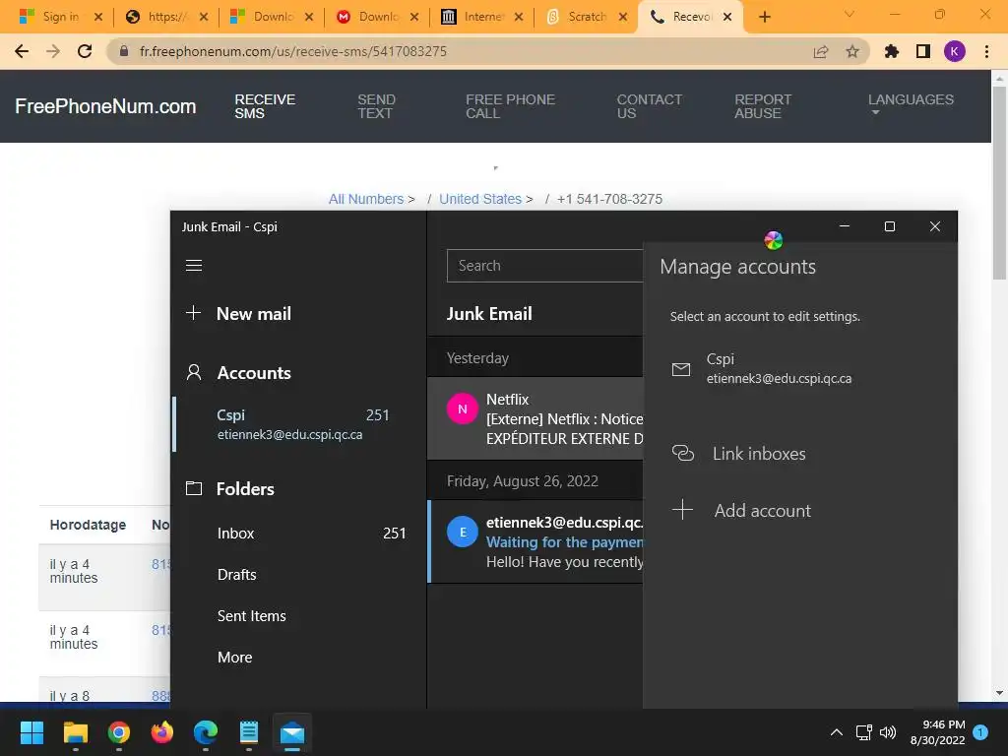Expand the LANGUAGES dropdown
This screenshot has height=756, width=1008.
[911, 104]
